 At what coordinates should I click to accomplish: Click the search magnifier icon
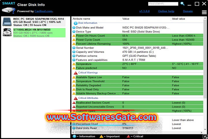(x=182, y=4)
